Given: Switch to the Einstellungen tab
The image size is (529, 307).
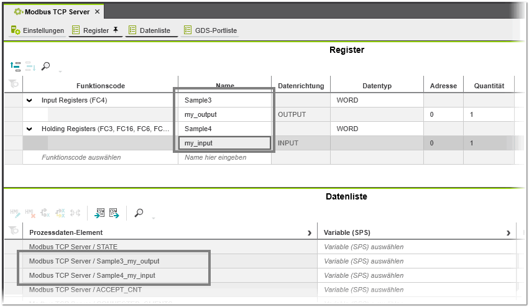Looking at the screenshot, I should tap(38, 30).
